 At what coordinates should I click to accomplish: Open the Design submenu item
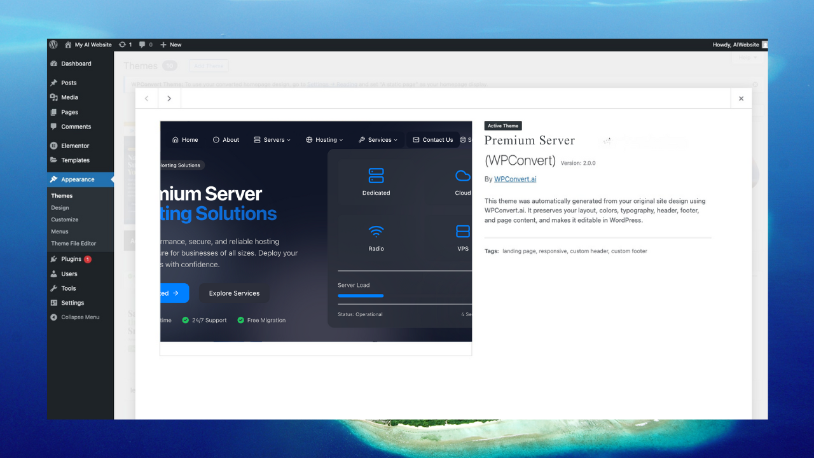[x=60, y=207]
